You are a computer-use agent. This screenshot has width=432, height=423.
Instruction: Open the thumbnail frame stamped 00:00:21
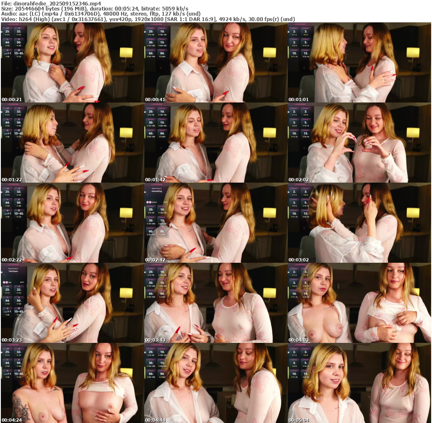click(73, 62)
